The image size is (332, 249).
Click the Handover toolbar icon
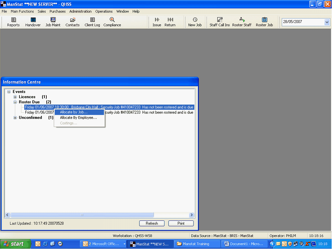click(x=33, y=20)
